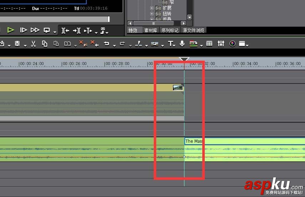
Task: Expand the 扭转 folder in effects tree
Action: pos(152,14)
